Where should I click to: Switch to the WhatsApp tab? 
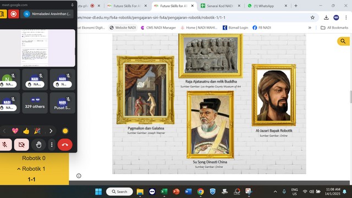point(264,6)
